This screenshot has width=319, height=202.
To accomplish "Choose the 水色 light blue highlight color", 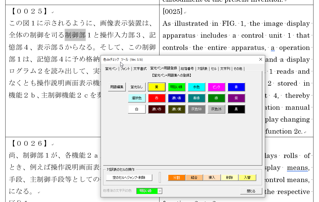I will tap(197, 87).
